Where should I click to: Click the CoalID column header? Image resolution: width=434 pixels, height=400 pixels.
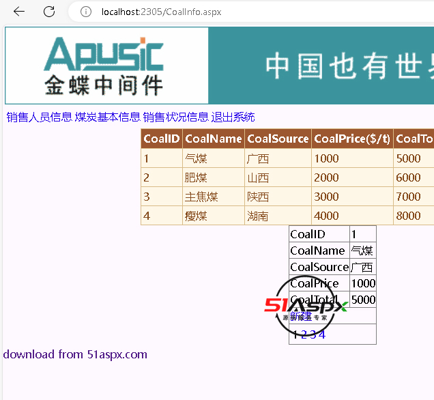tap(162, 139)
